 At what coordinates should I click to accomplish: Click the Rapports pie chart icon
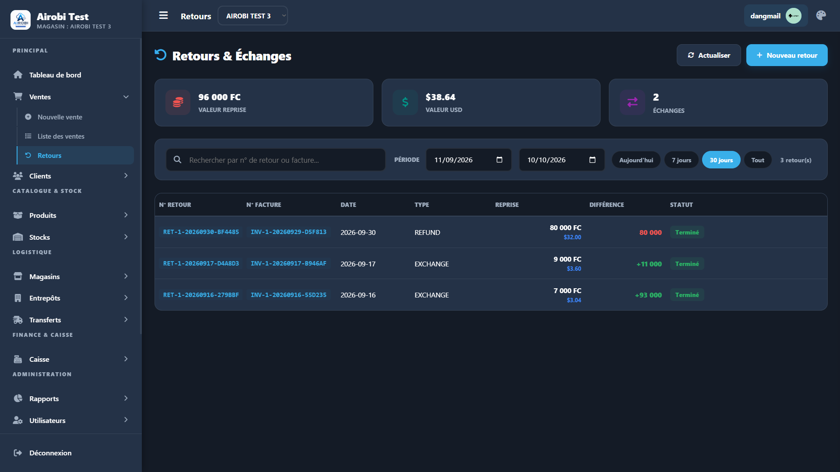18,399
